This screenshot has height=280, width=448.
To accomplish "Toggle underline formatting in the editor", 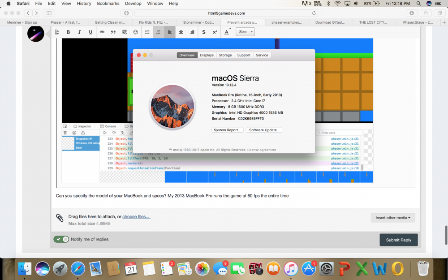I will (x=90, y=32).
